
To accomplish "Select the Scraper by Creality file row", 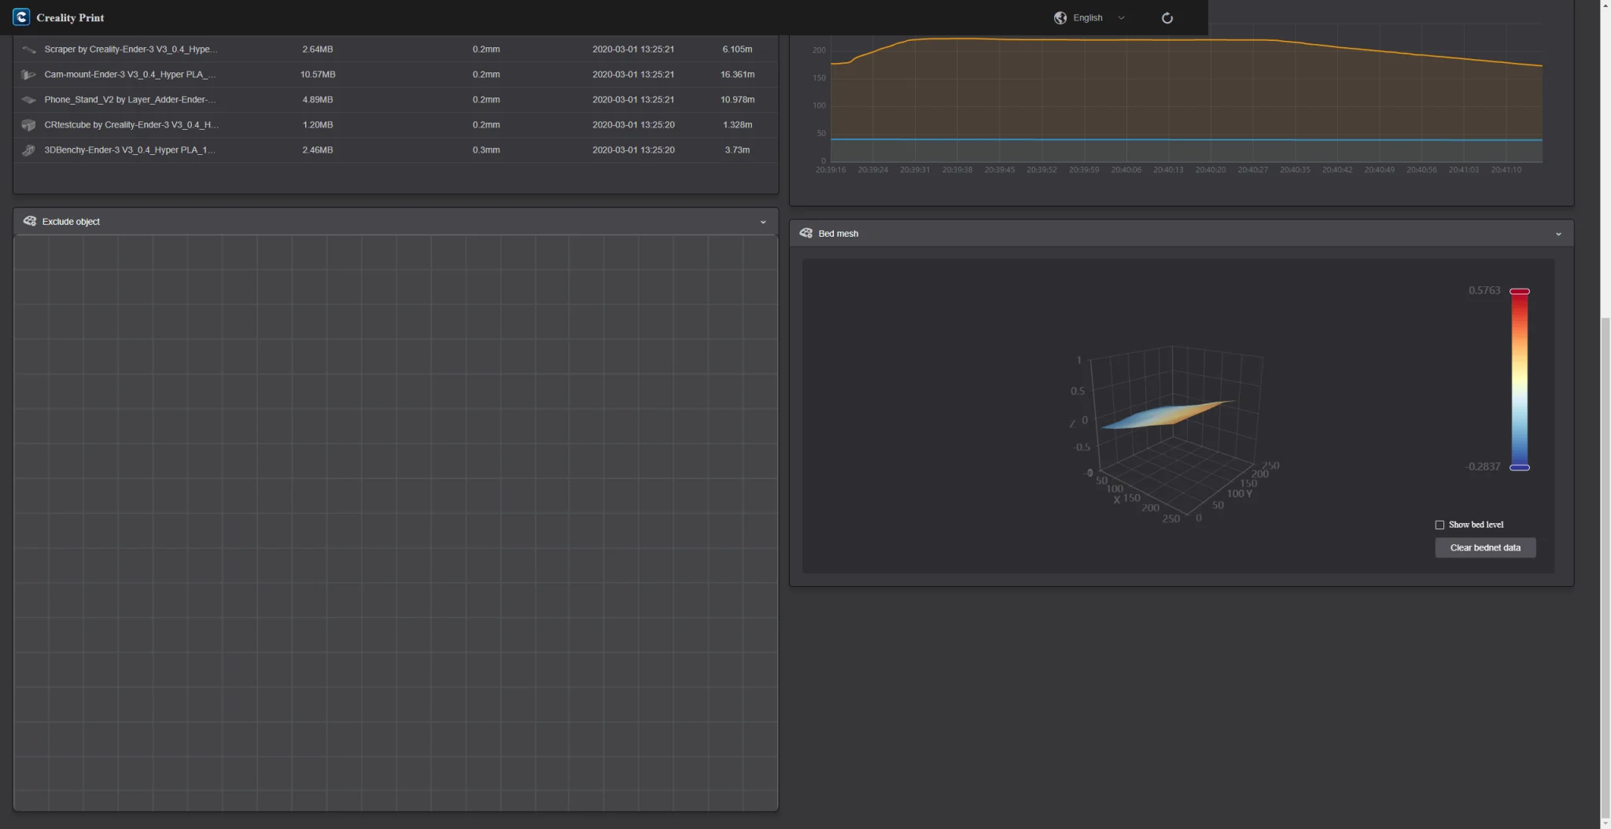I will click(131, 50).
